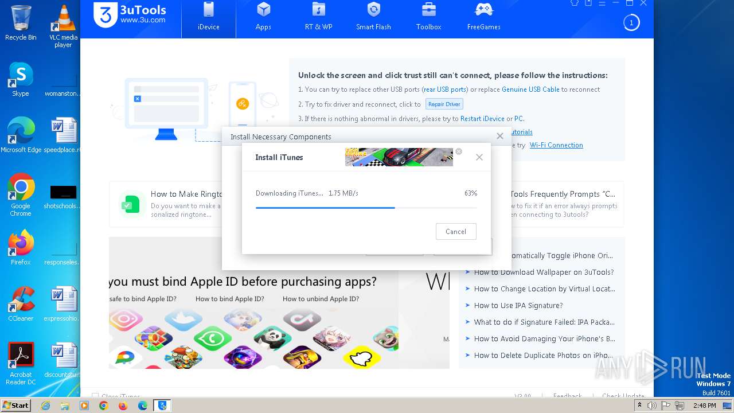Open the Windows Start menu
The height and width of the screenshot is (413, 734).
pos(16,406)
